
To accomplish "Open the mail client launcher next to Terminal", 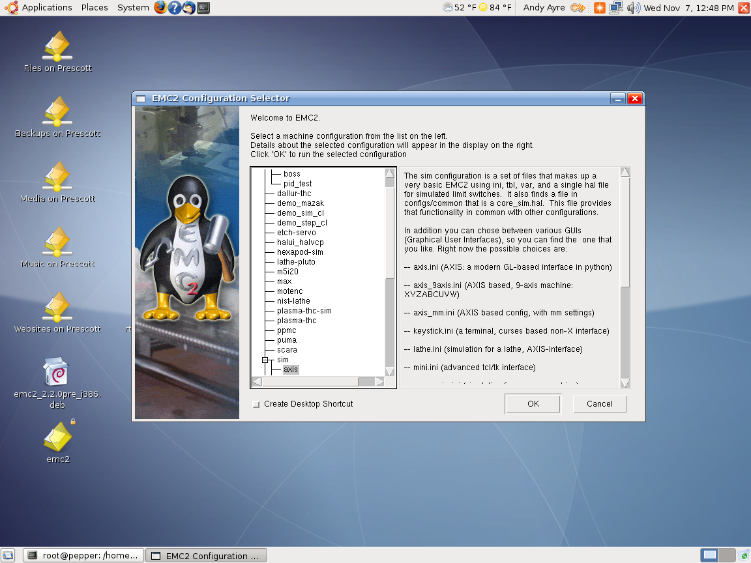I will coord(189,8).
